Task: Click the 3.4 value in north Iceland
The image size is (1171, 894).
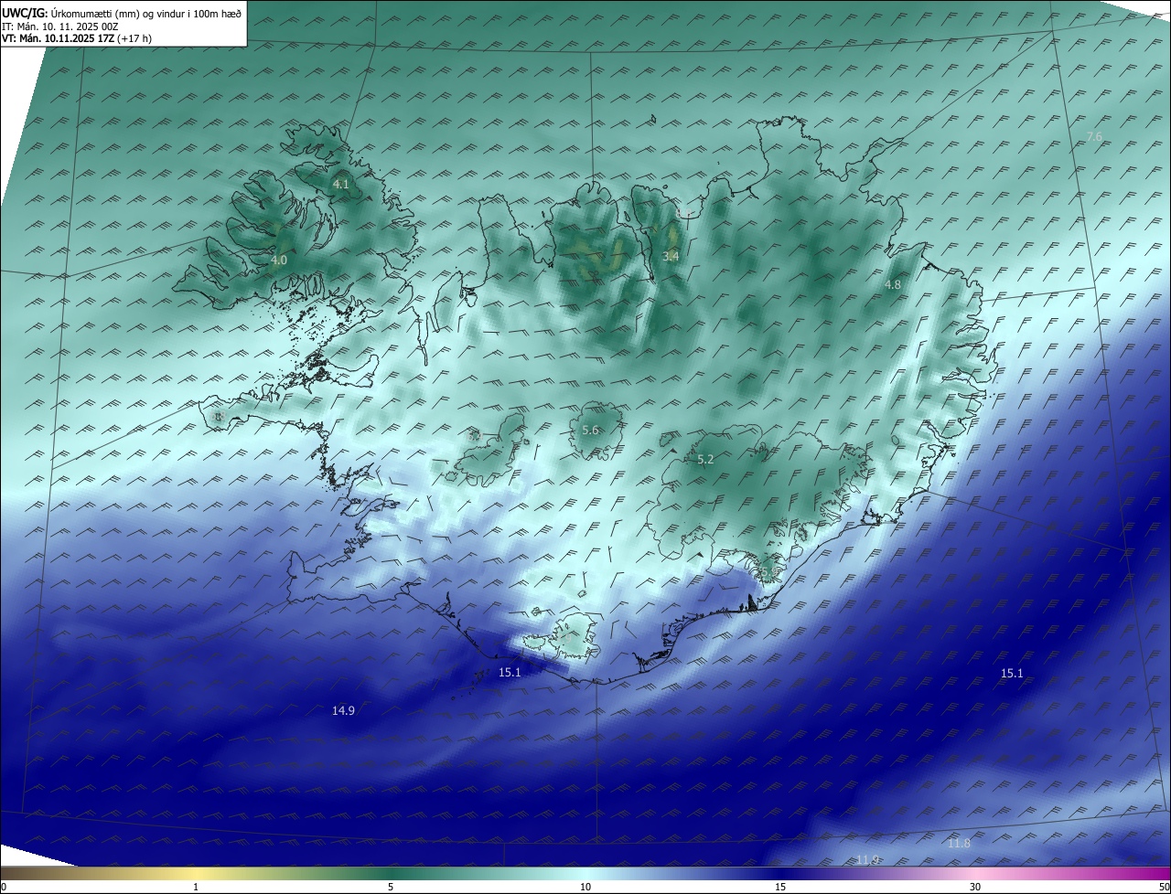Action: coord(671,256)
